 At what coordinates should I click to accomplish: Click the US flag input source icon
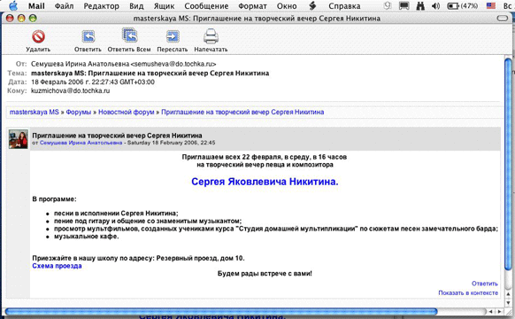tap(491, 5)
